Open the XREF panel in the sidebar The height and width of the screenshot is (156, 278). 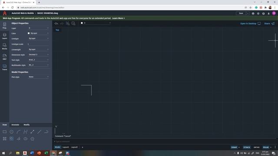[4, 57]
